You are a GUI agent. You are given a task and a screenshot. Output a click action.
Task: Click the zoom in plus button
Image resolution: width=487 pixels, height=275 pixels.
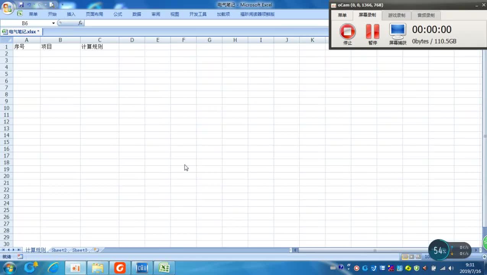pos(484,257)
